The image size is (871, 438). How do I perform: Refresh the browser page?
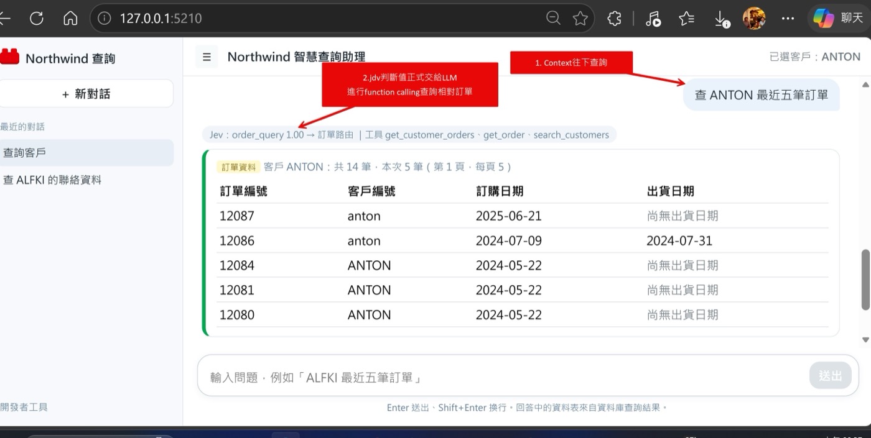[36, 19]
